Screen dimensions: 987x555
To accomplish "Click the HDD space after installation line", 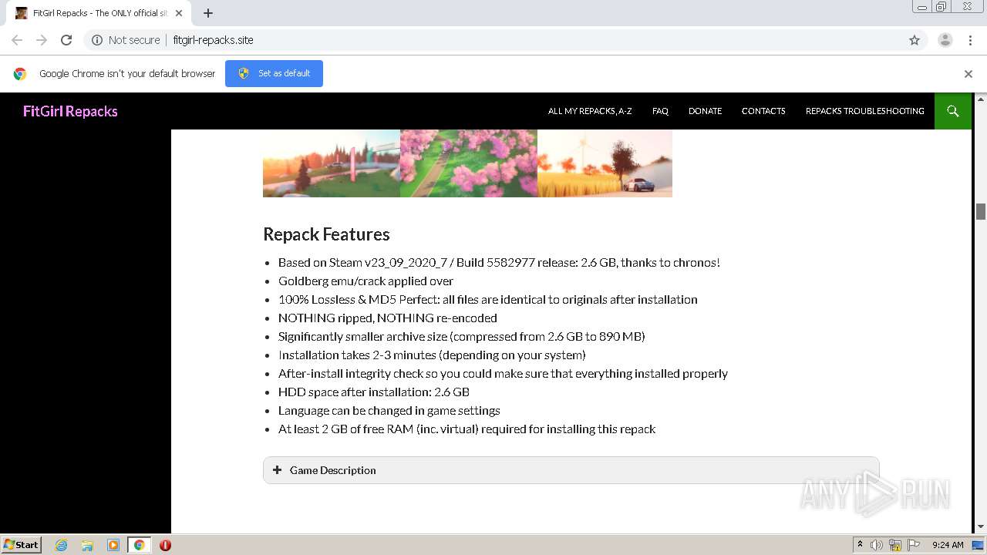I will coord(373,392).
